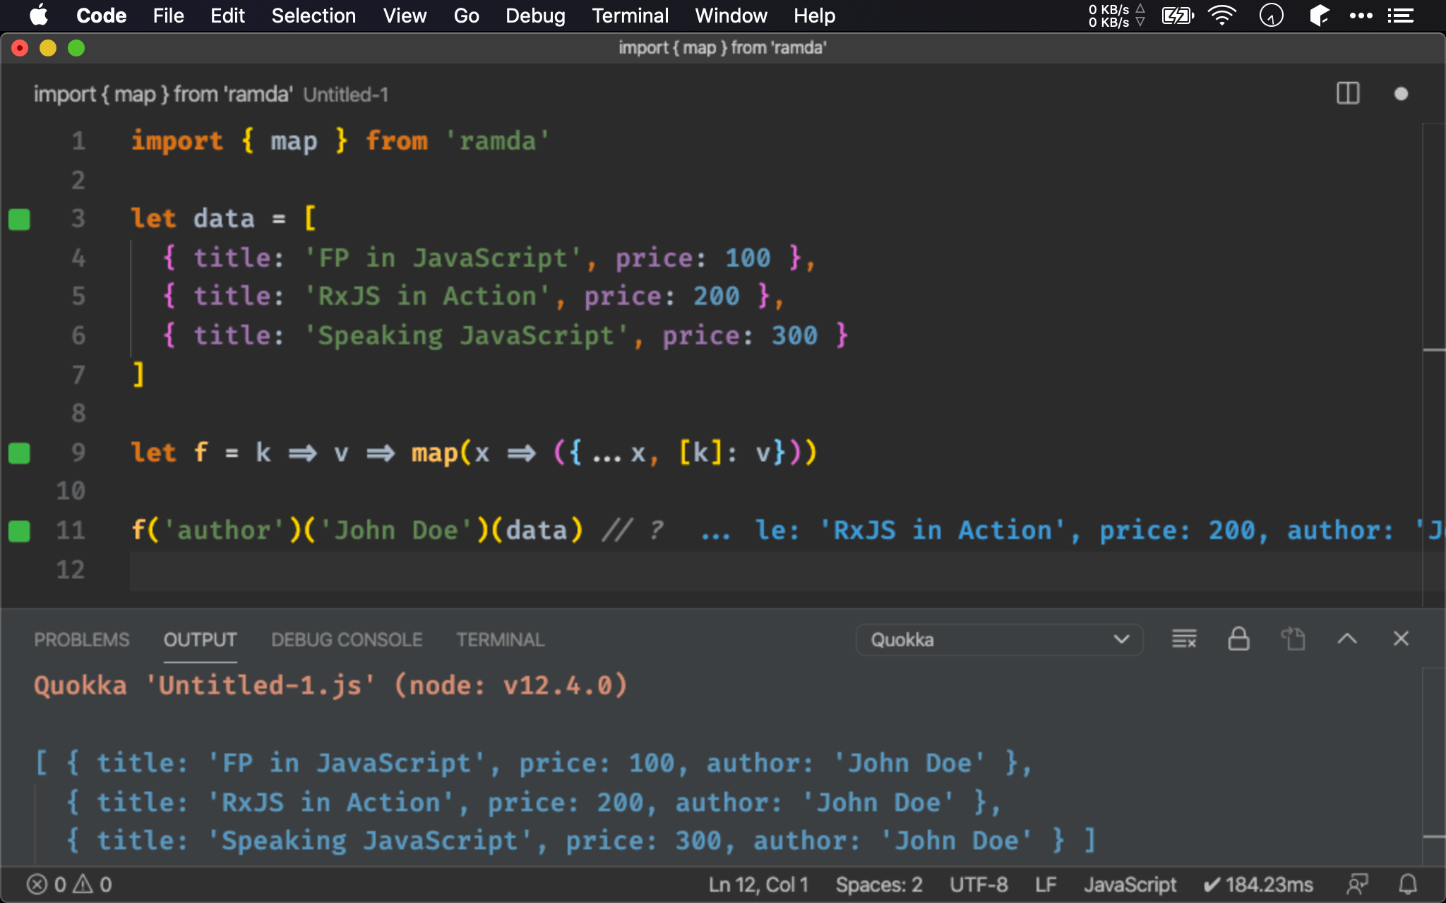This screenshot has width=1446, height=903.
Task: Click the Quokka green indicator on line 9
Action: click(x=19, y=453)
